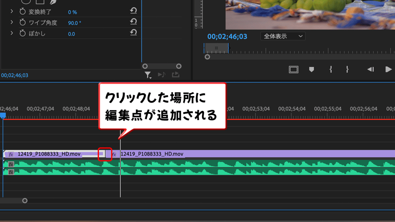Add a marker with the marker button

[x=311, y=69]
